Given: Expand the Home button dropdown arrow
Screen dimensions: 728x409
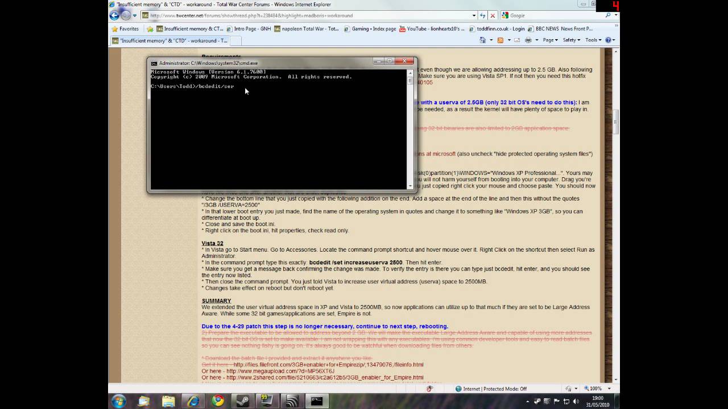Looking at the screenshot, I should pyautogui.click(x=490, y=40).
